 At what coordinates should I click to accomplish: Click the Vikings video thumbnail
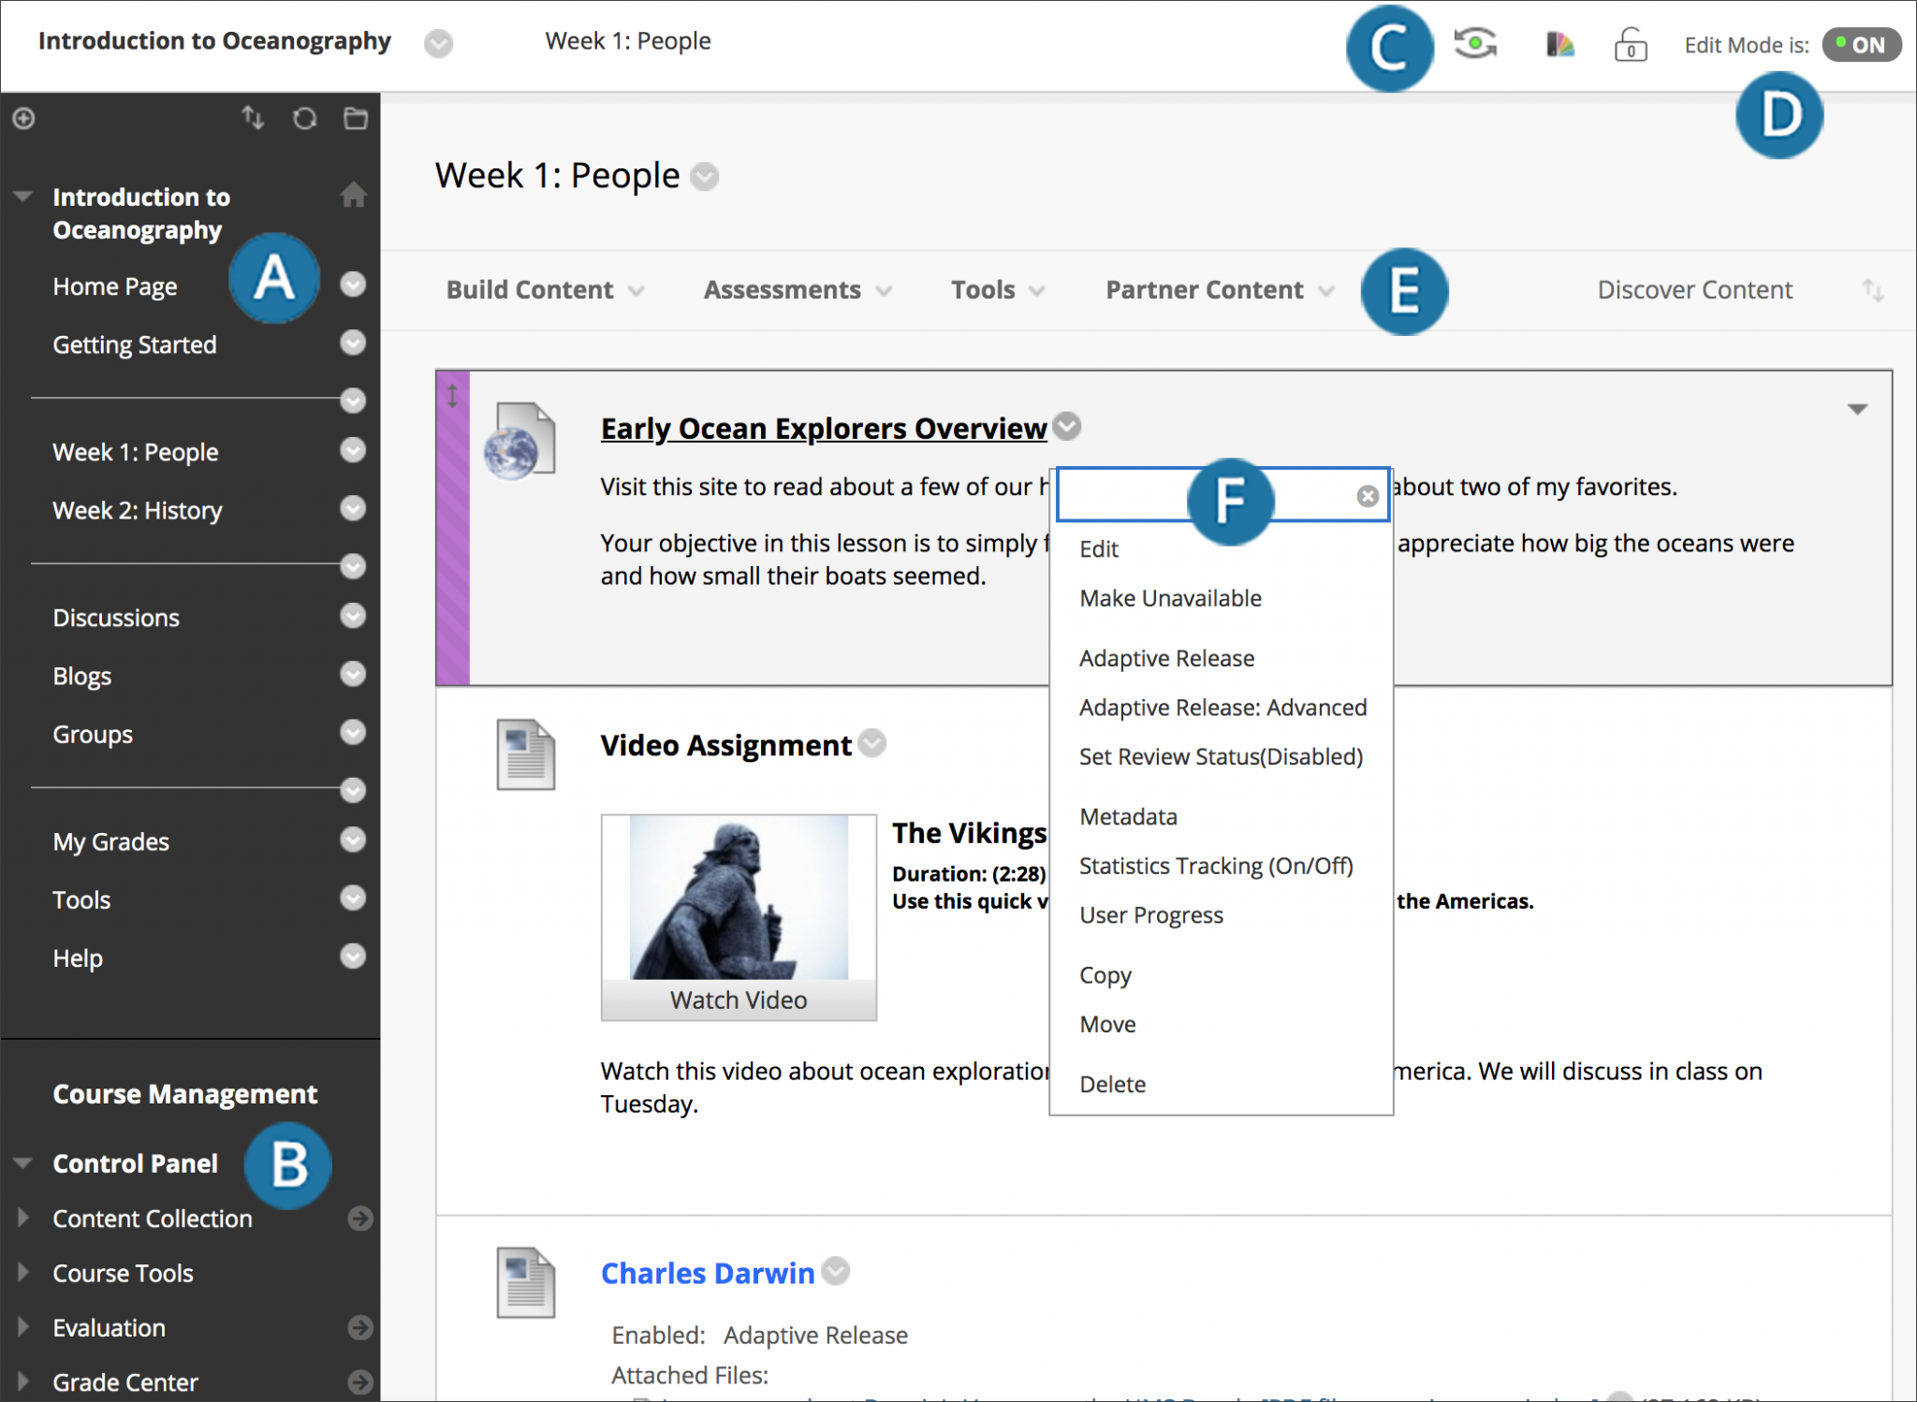click(739, 897)
